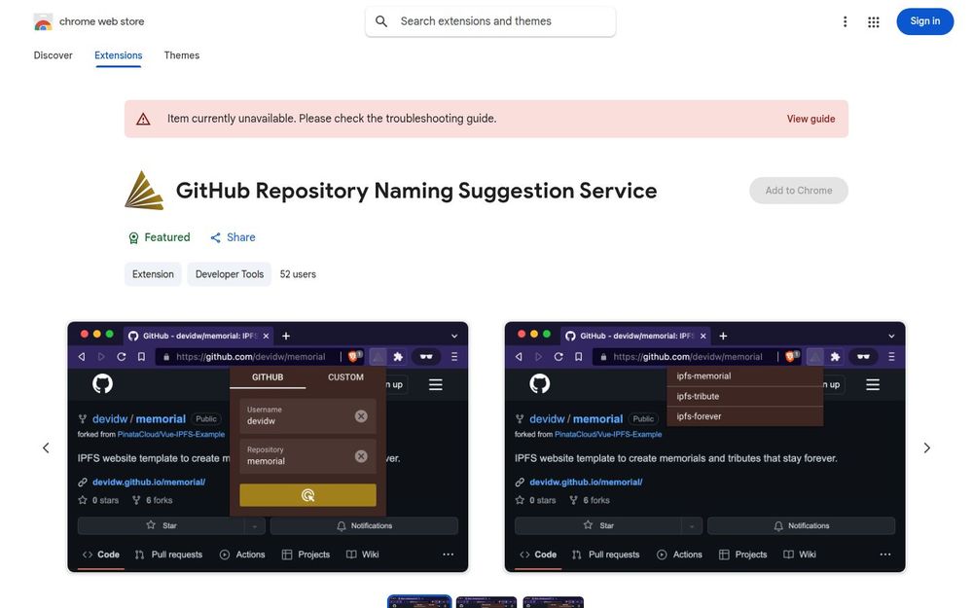The width and height of the screenshot is (973, 608).
Task: Click the Developer Tools category chip
Action: (x=229, y=274)
